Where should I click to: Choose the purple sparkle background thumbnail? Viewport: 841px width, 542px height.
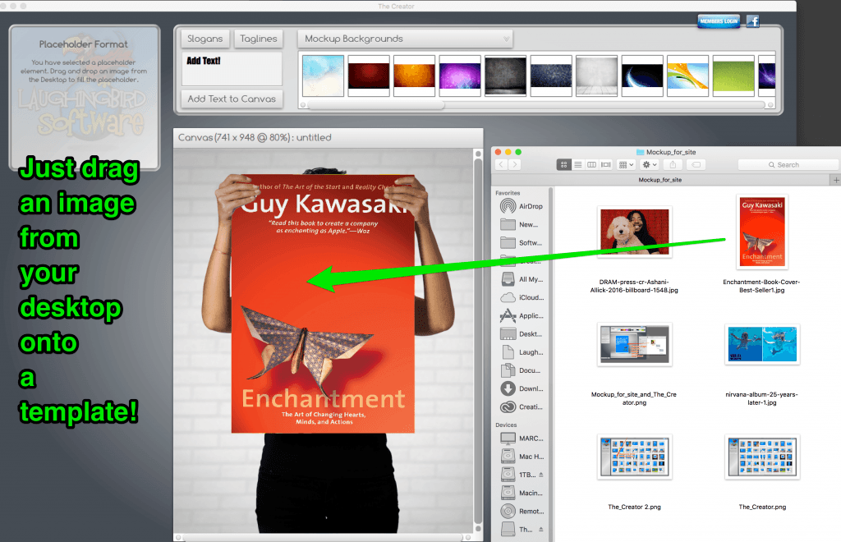click(460, 76)
